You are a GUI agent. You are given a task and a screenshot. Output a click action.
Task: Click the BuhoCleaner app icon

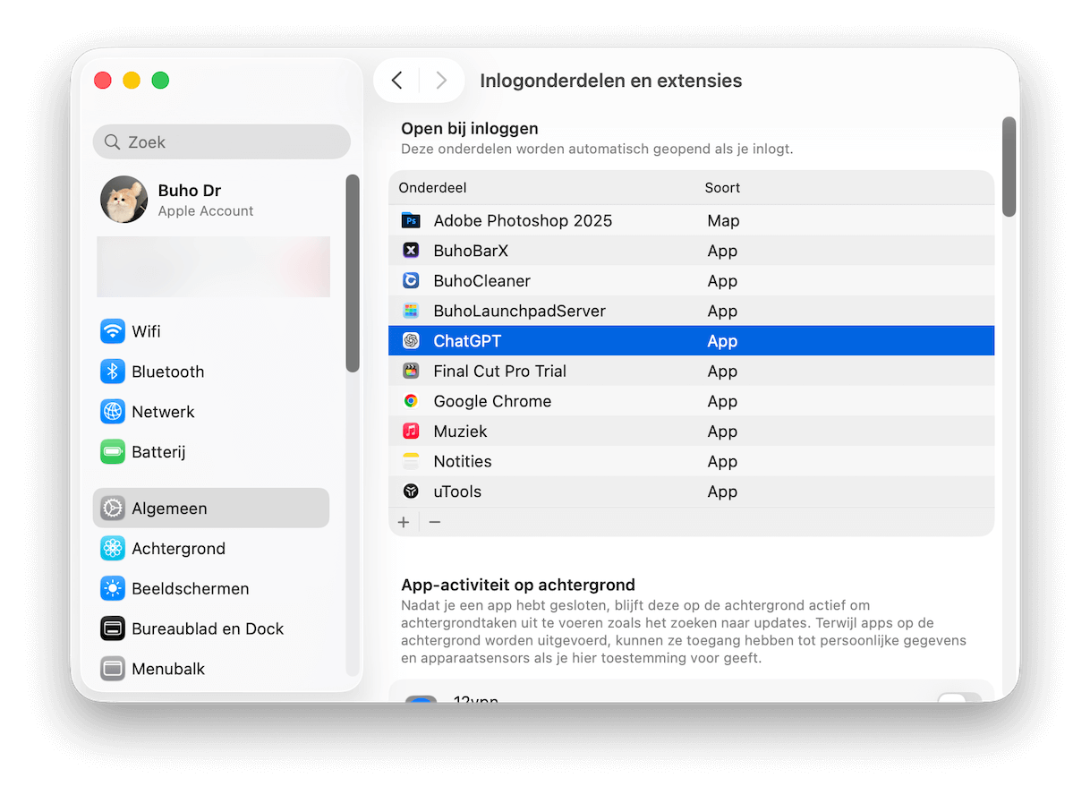(x=411, y=281)
